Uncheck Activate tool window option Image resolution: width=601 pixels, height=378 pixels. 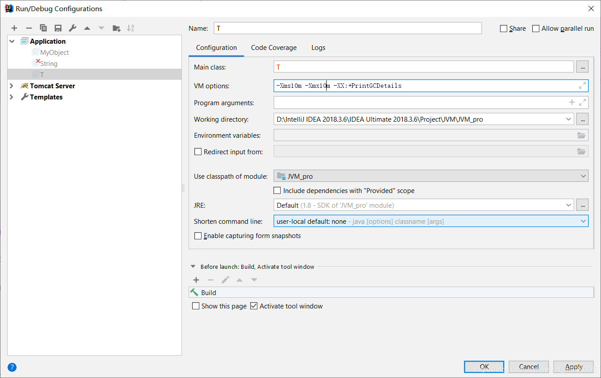point(254,306)
